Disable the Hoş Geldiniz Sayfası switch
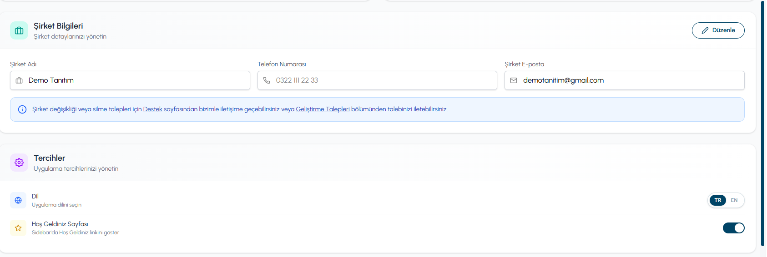This screenshot has width=767, height=257. click(734, 228)
